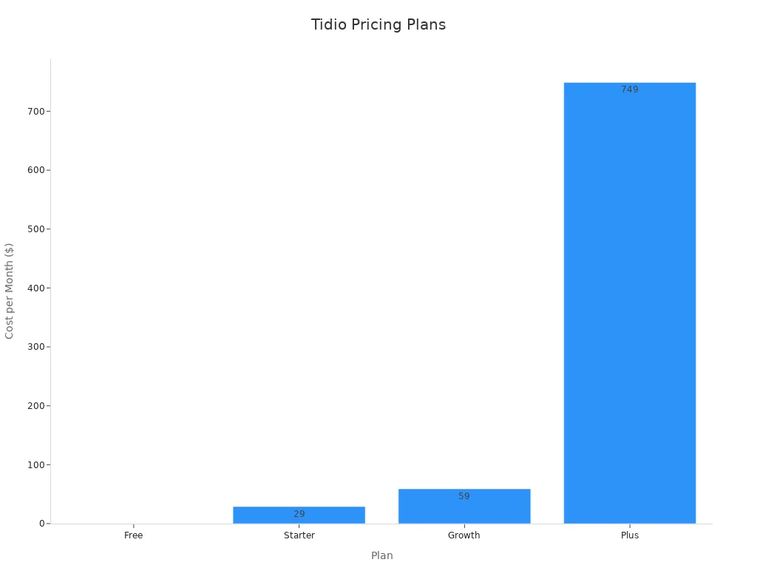Image resolution: width=757 pixels, height=568 pixels.
Task: Click the 100 y-axis tick label
Action: pyautogui.click(x=35, y=464)
